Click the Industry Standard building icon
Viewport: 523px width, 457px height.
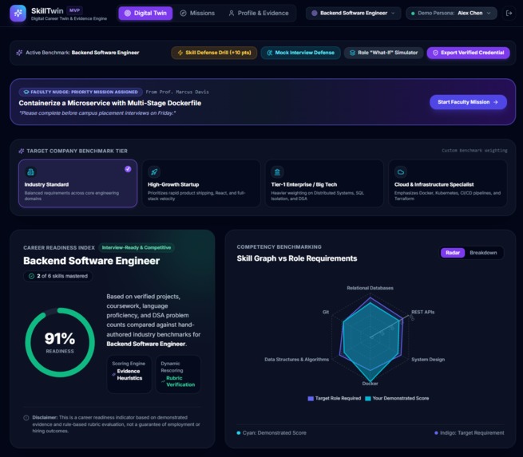click(x=30, y=172)
